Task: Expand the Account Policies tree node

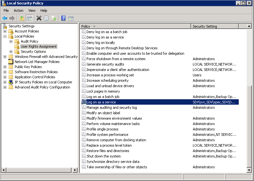Action: 5,31
